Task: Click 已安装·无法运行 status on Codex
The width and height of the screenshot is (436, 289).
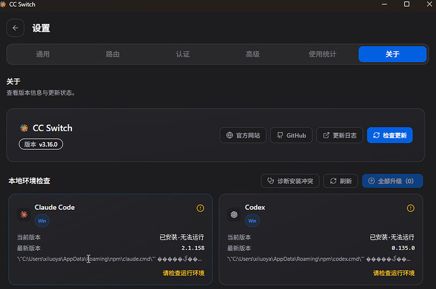Action: pos(392,237)
